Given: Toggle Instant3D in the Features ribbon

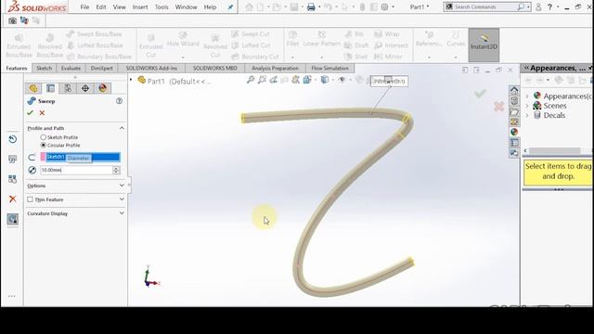Looking at the screenshot, I should tap(484, 45).
